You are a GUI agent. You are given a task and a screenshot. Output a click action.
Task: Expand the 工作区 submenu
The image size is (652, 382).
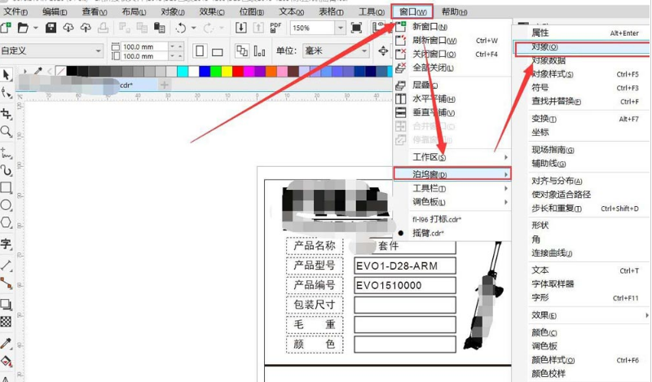453,156
